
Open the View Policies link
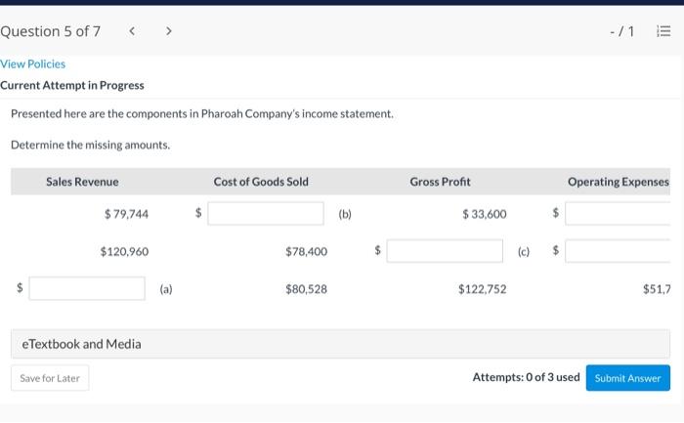[x=33, y=63]
